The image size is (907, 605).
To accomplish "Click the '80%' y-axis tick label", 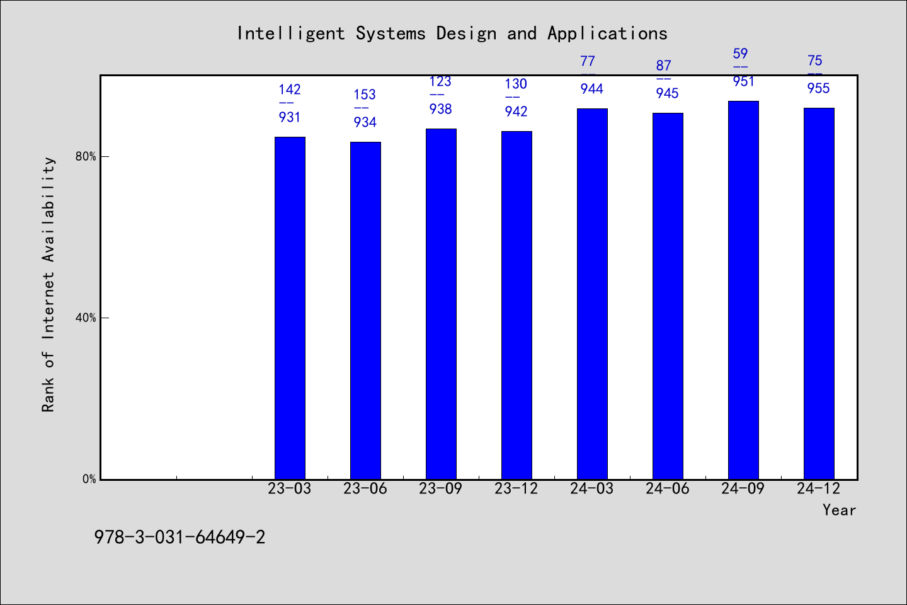I will [86, 156].
